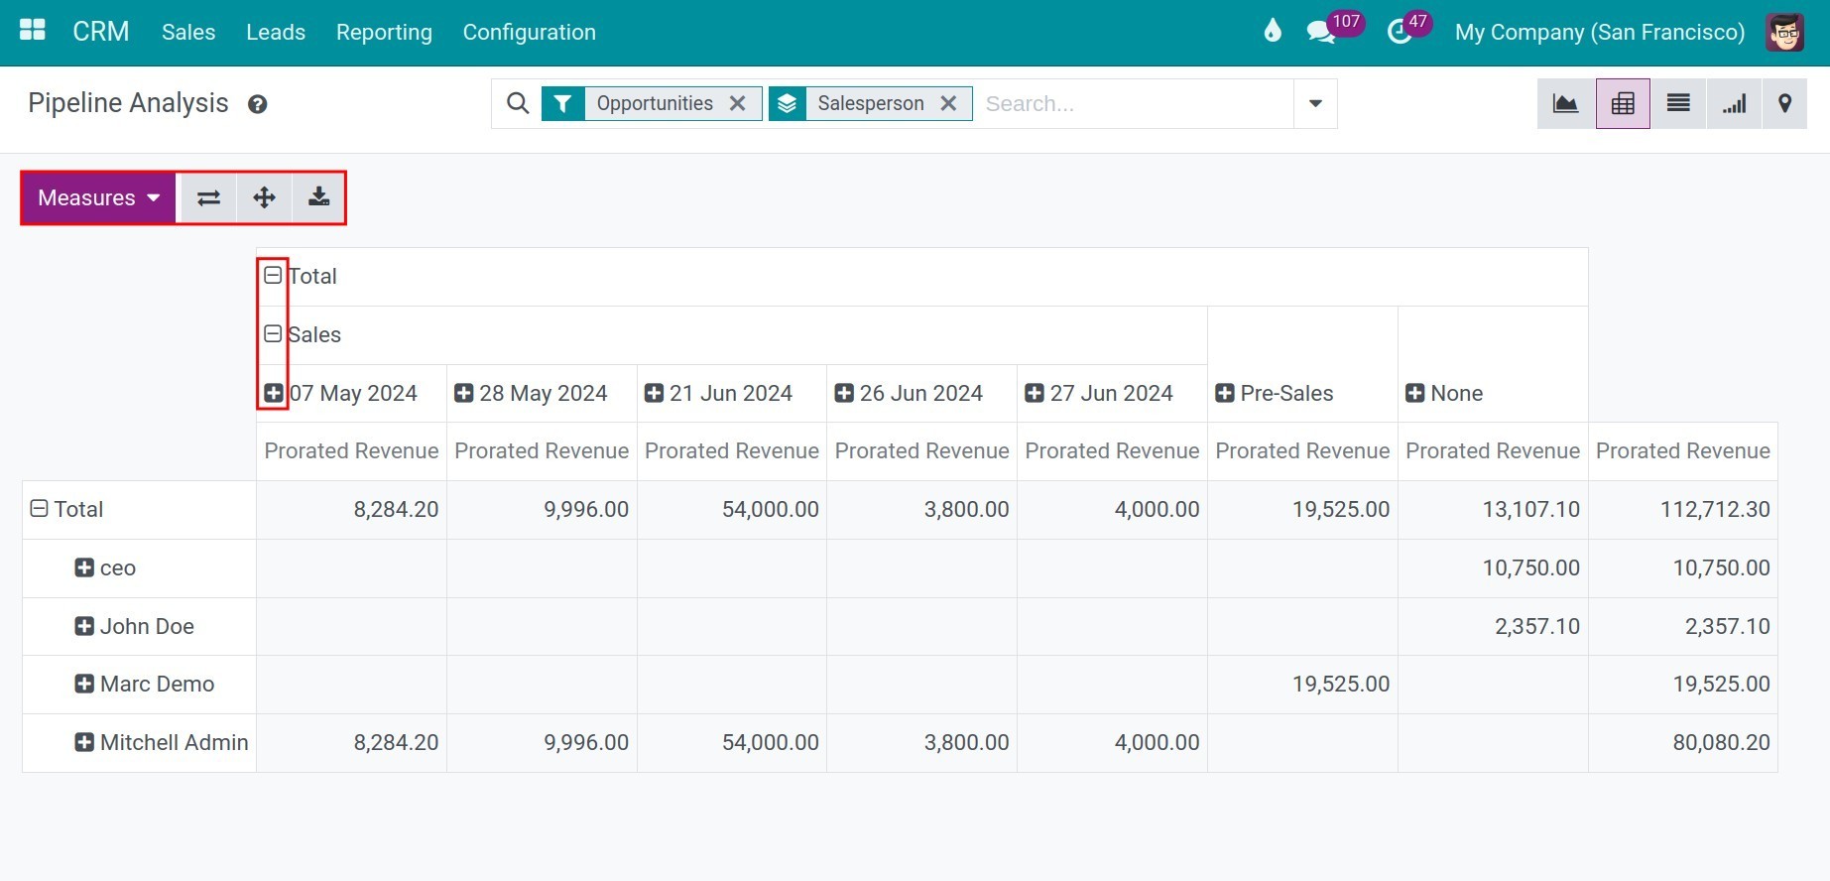Expand the 26 Jun 2024 column
Screen dimensions: 1830x881
point(845,393)
